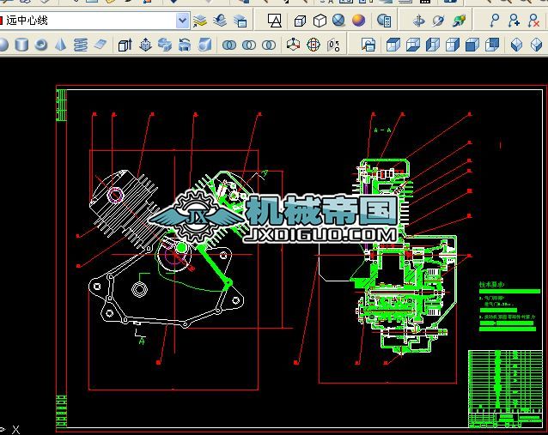Switch to 3D Wireframe visual style

point(300,21)
